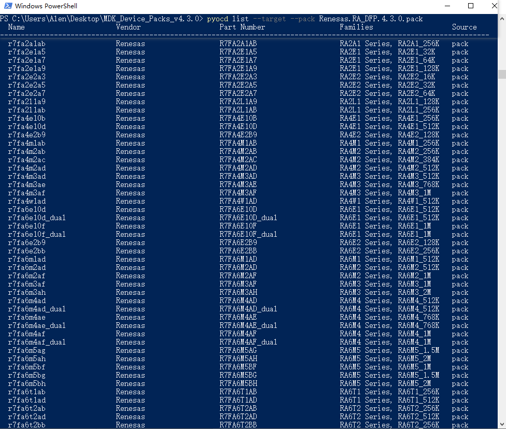Viewport: 506px width, 429px height.
Task: Click the name 'r7fa6m4af_dual'
Action: [x=37, y=342]
